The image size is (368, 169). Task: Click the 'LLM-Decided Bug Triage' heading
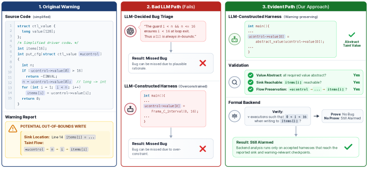149,17
